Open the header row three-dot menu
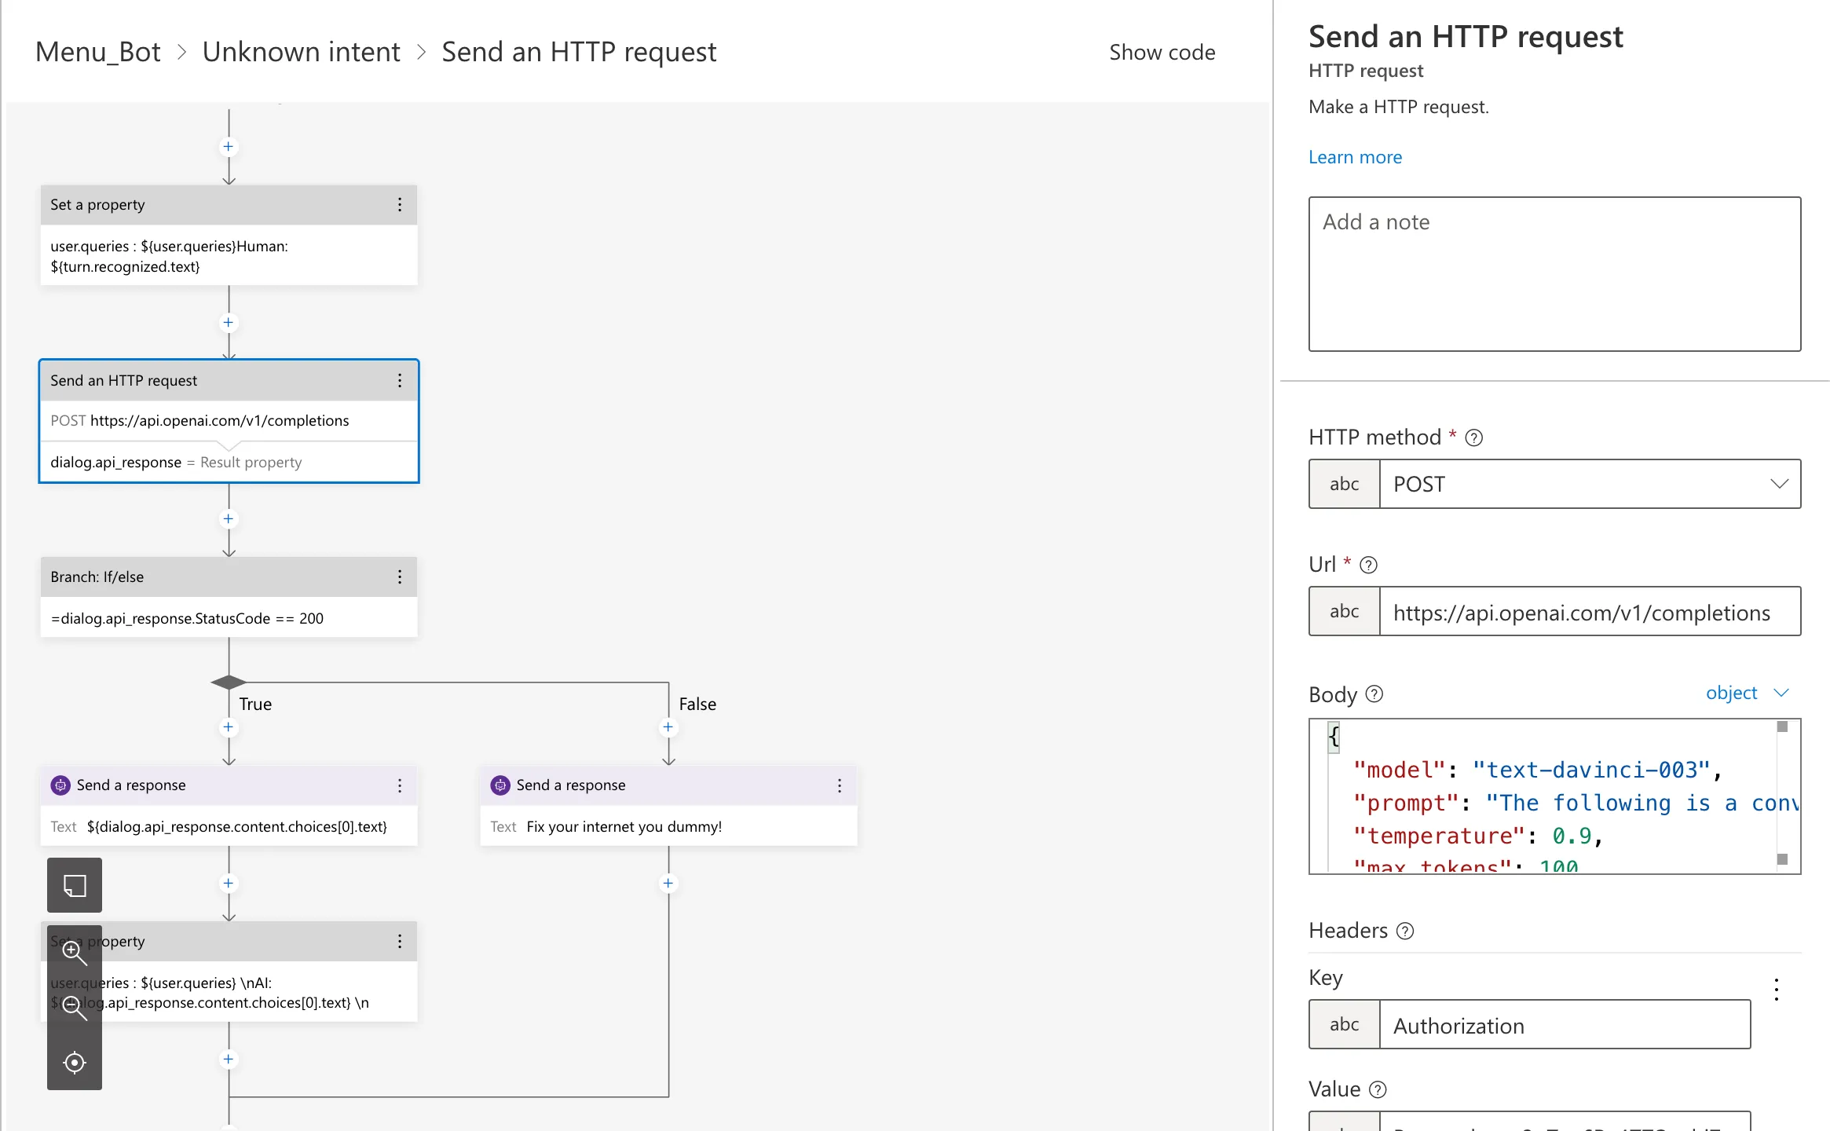Viewport: 1830px width, 1131px height. click(1777, 989)
